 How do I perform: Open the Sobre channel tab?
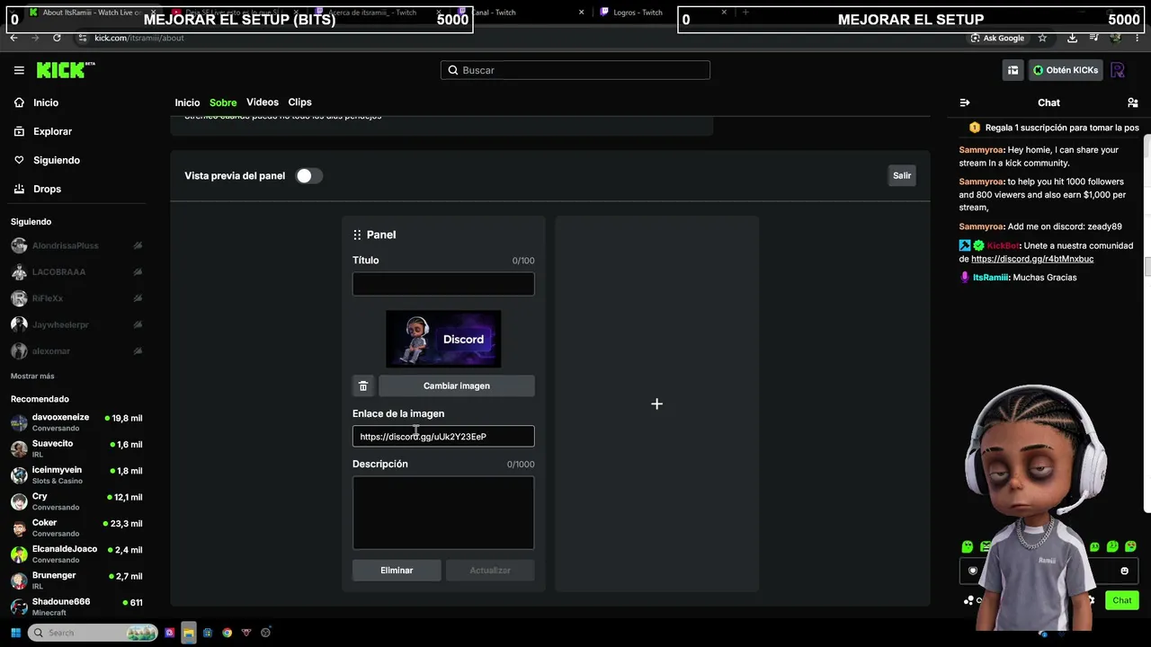[223, 102]
